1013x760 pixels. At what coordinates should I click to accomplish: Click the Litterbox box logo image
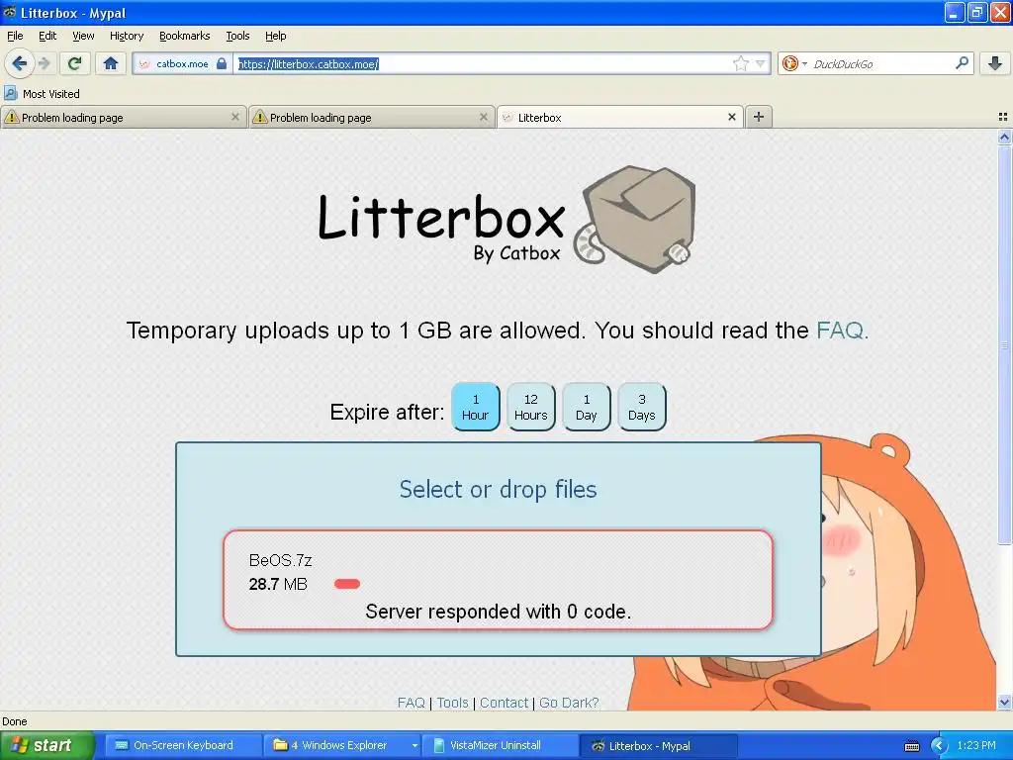633,220
